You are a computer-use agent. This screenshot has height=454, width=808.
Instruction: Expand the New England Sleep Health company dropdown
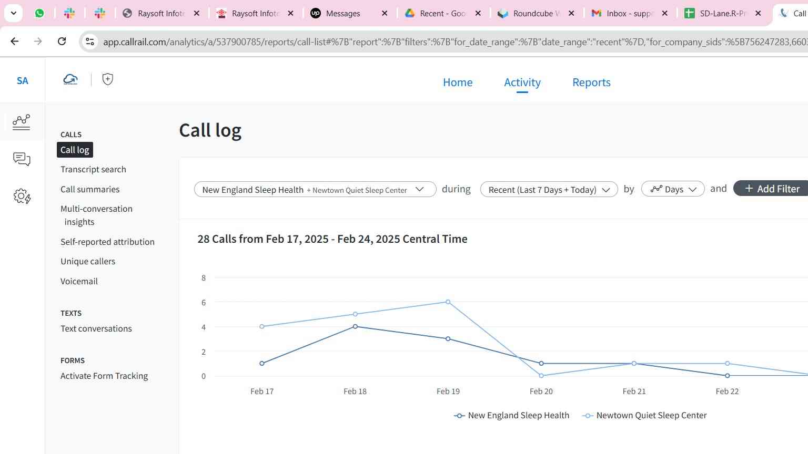point(315,189)
